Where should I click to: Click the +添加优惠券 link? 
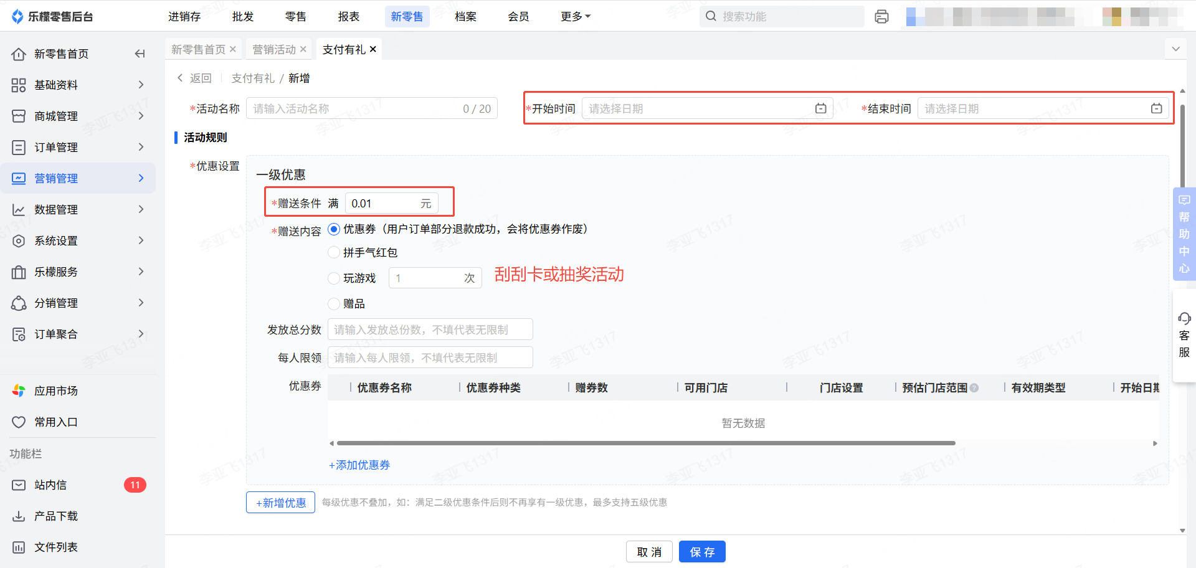click(359, 465)
